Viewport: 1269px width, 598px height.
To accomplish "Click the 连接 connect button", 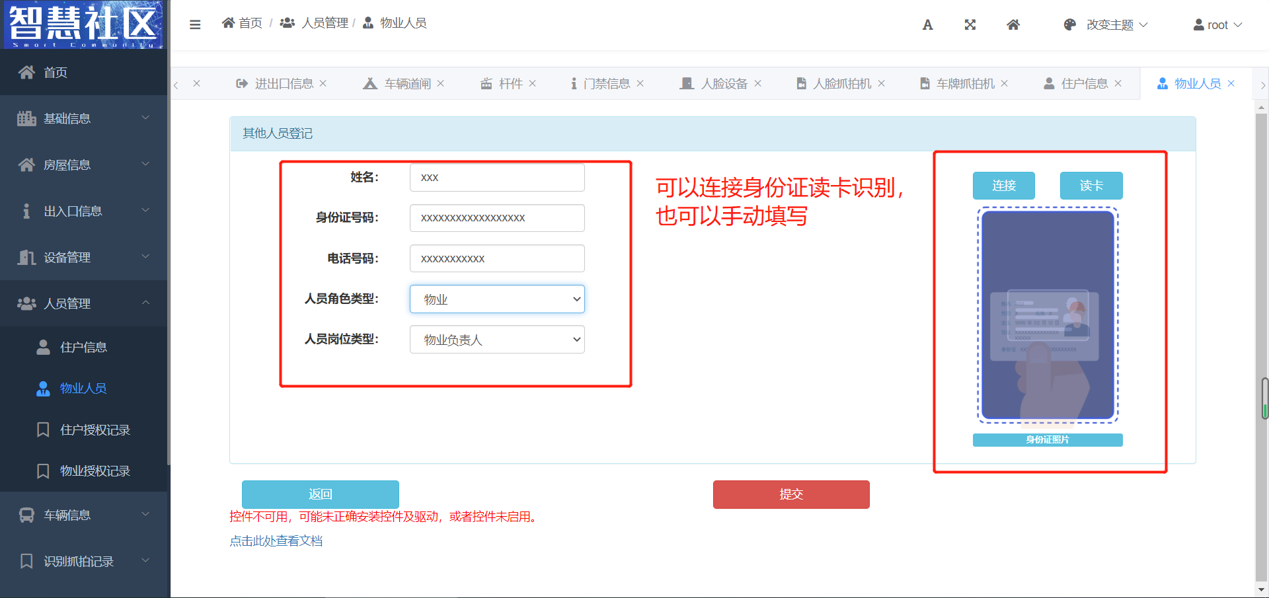I will (1003, 186).
